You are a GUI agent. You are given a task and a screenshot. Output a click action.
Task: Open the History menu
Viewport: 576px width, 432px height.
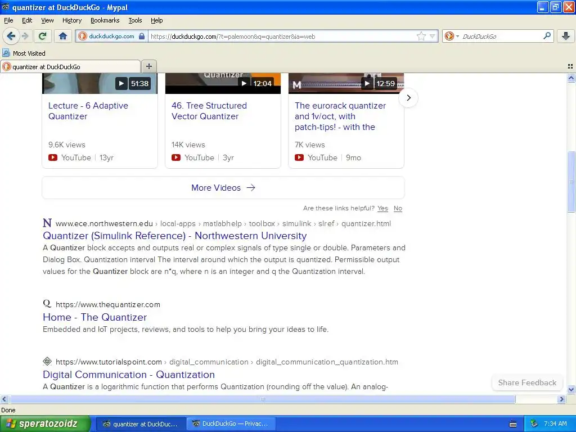click(x=71, y=20)
